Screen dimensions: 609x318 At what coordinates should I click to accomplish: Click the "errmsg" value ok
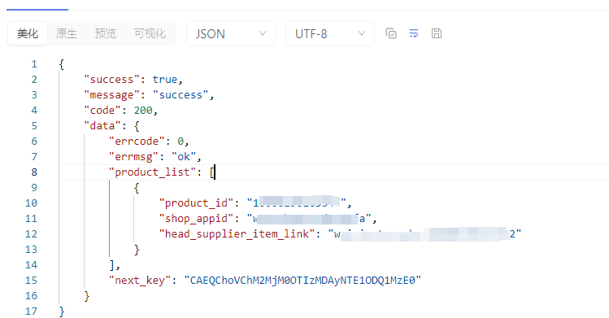(184, 156)
